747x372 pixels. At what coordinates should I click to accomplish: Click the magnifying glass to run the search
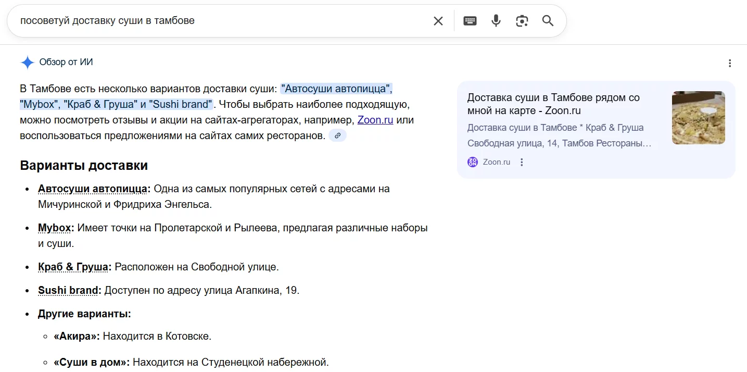pyautogui.click(x=548, y=20)
